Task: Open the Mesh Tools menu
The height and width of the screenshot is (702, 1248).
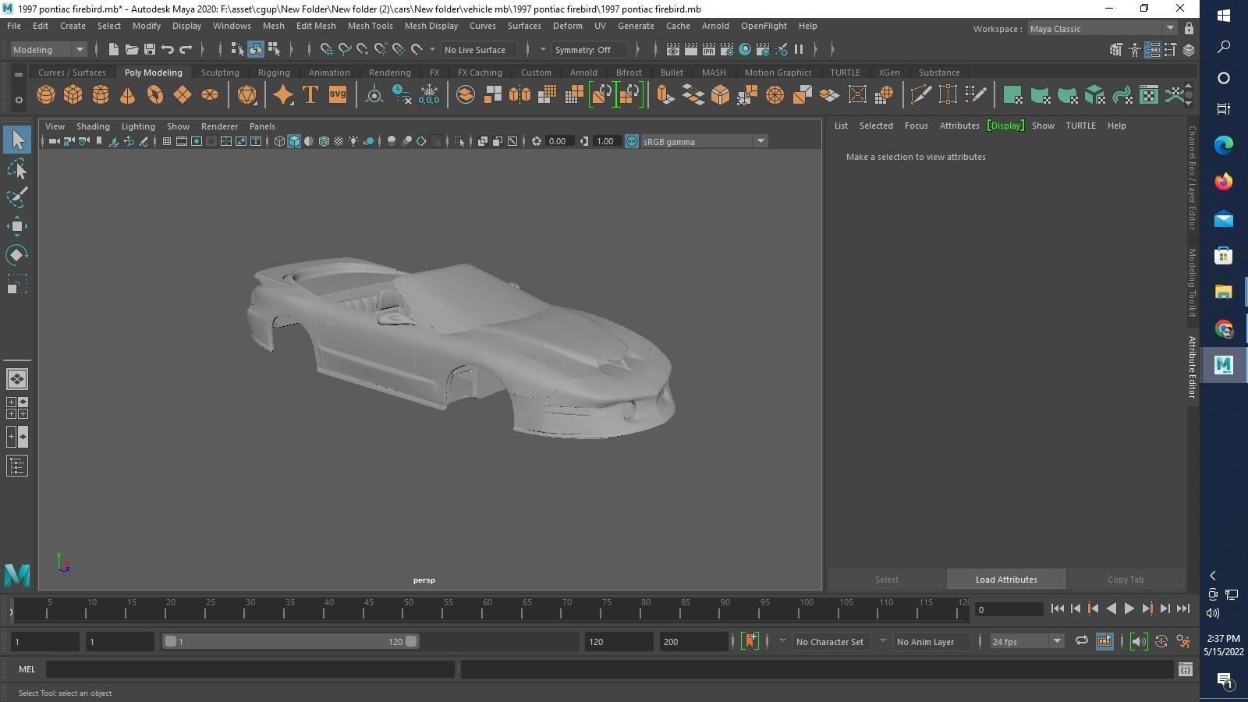Action: (370, 26)
